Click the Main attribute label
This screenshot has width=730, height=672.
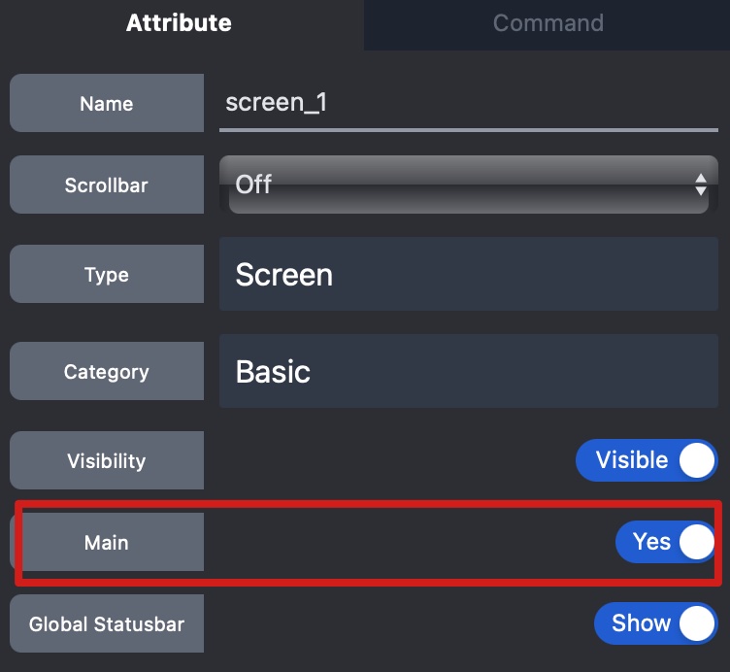[x=107, y=542]
